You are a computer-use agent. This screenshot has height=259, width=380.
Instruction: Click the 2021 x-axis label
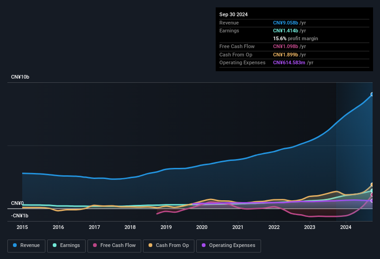[238, 227]
